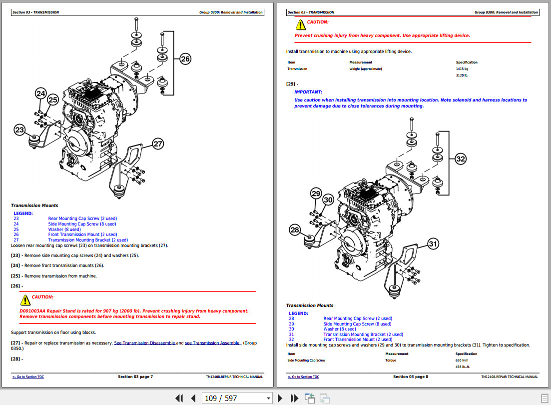Click legend entry Rear Mounting Cap Screw 23

tap(65, 218)
